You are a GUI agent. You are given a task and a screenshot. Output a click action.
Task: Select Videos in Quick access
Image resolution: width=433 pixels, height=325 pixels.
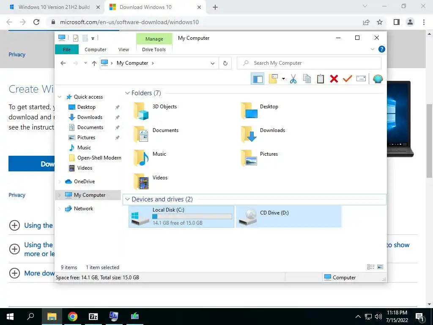click(x=85, y=168)
